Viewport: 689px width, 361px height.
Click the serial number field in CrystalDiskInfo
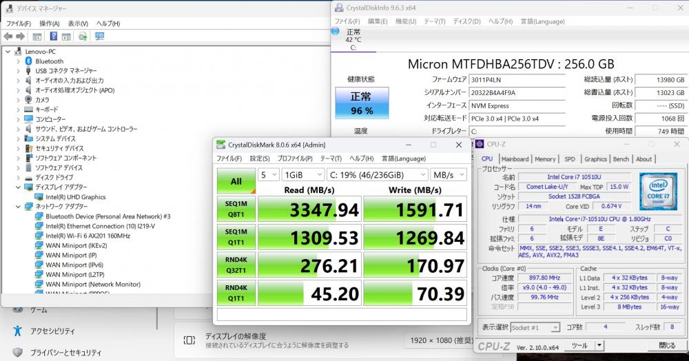coord(517,93)
